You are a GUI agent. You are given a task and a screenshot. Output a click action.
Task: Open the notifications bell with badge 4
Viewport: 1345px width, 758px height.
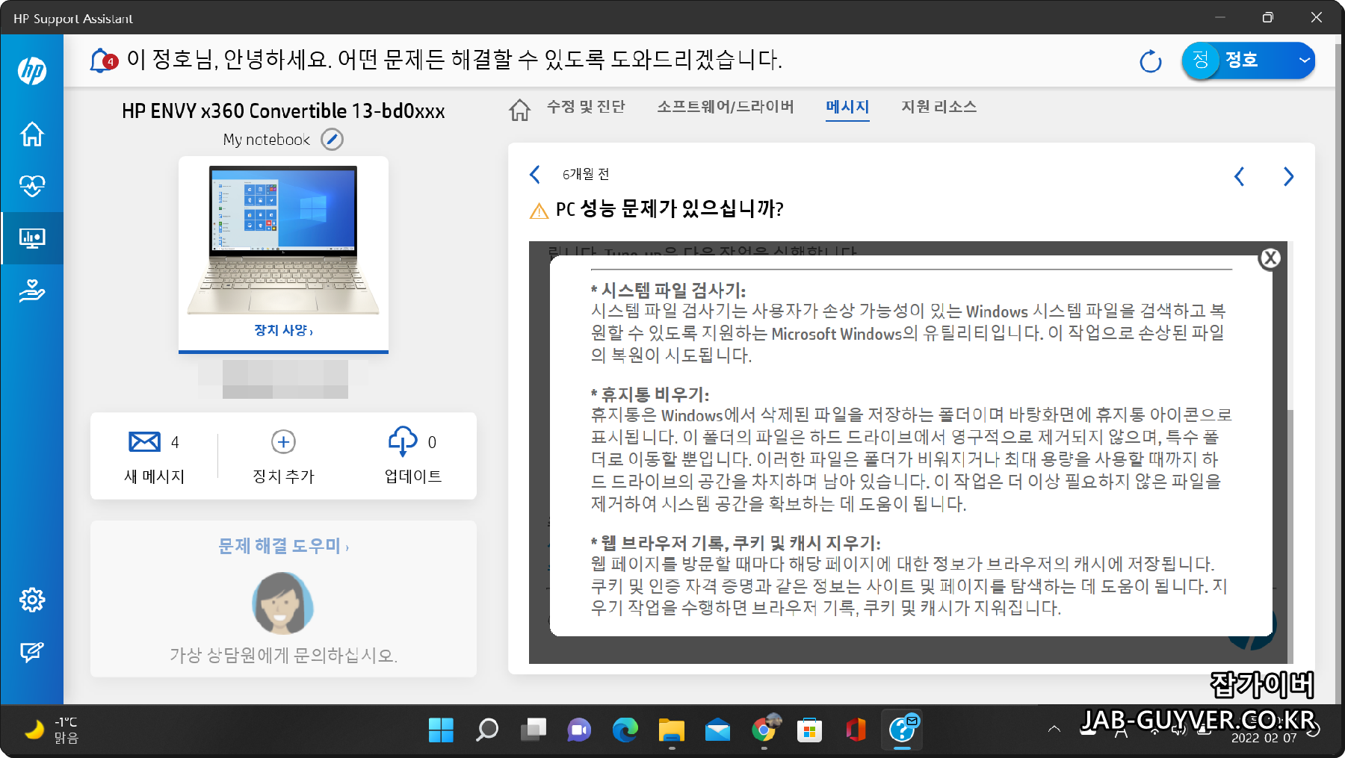103,60
